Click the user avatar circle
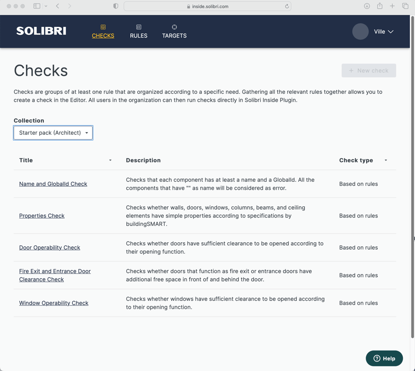 point(360,32)
